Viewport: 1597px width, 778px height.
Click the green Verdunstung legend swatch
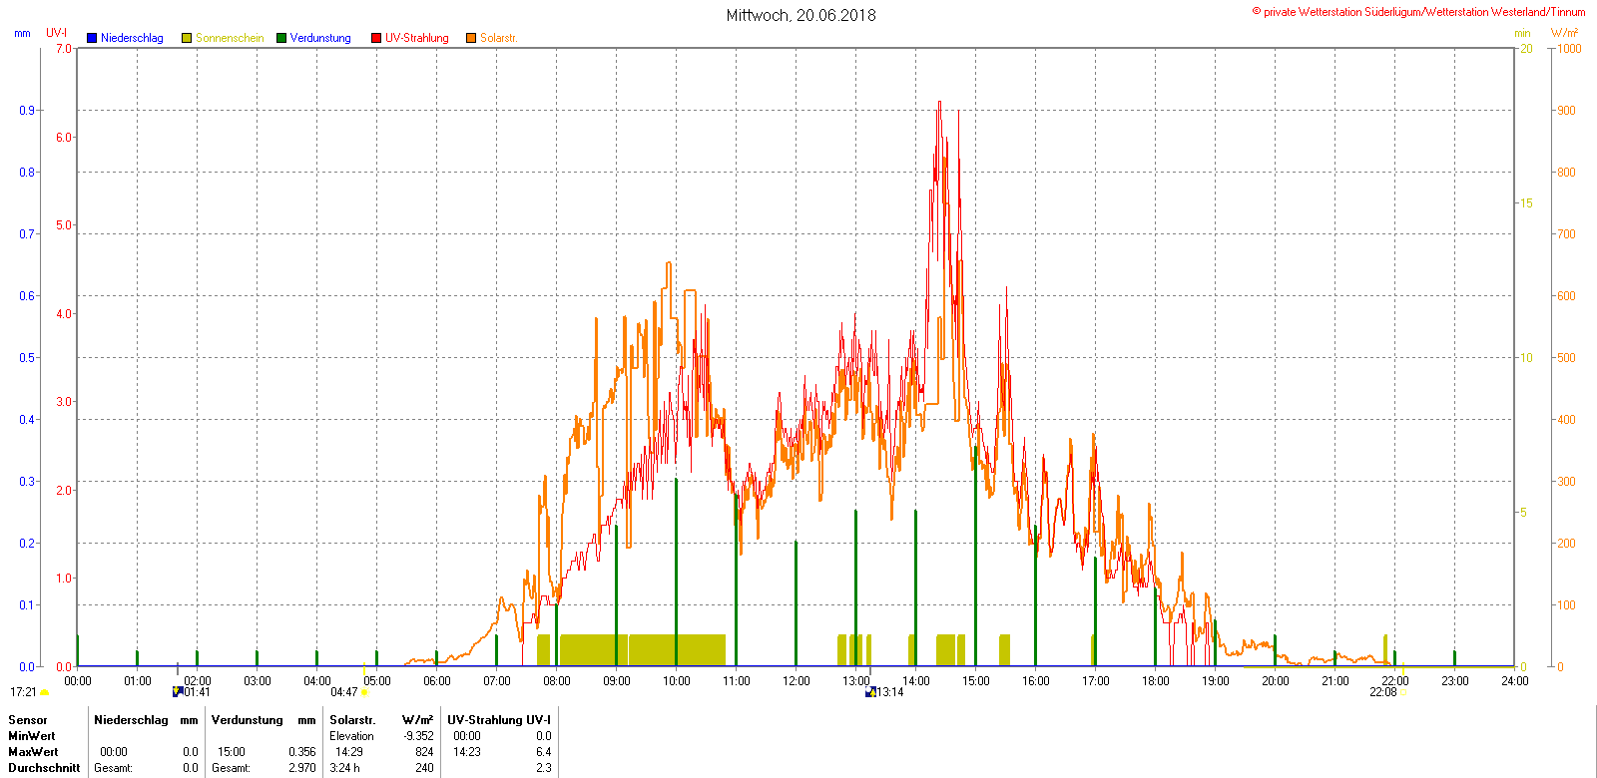click(x=281, y=38)
